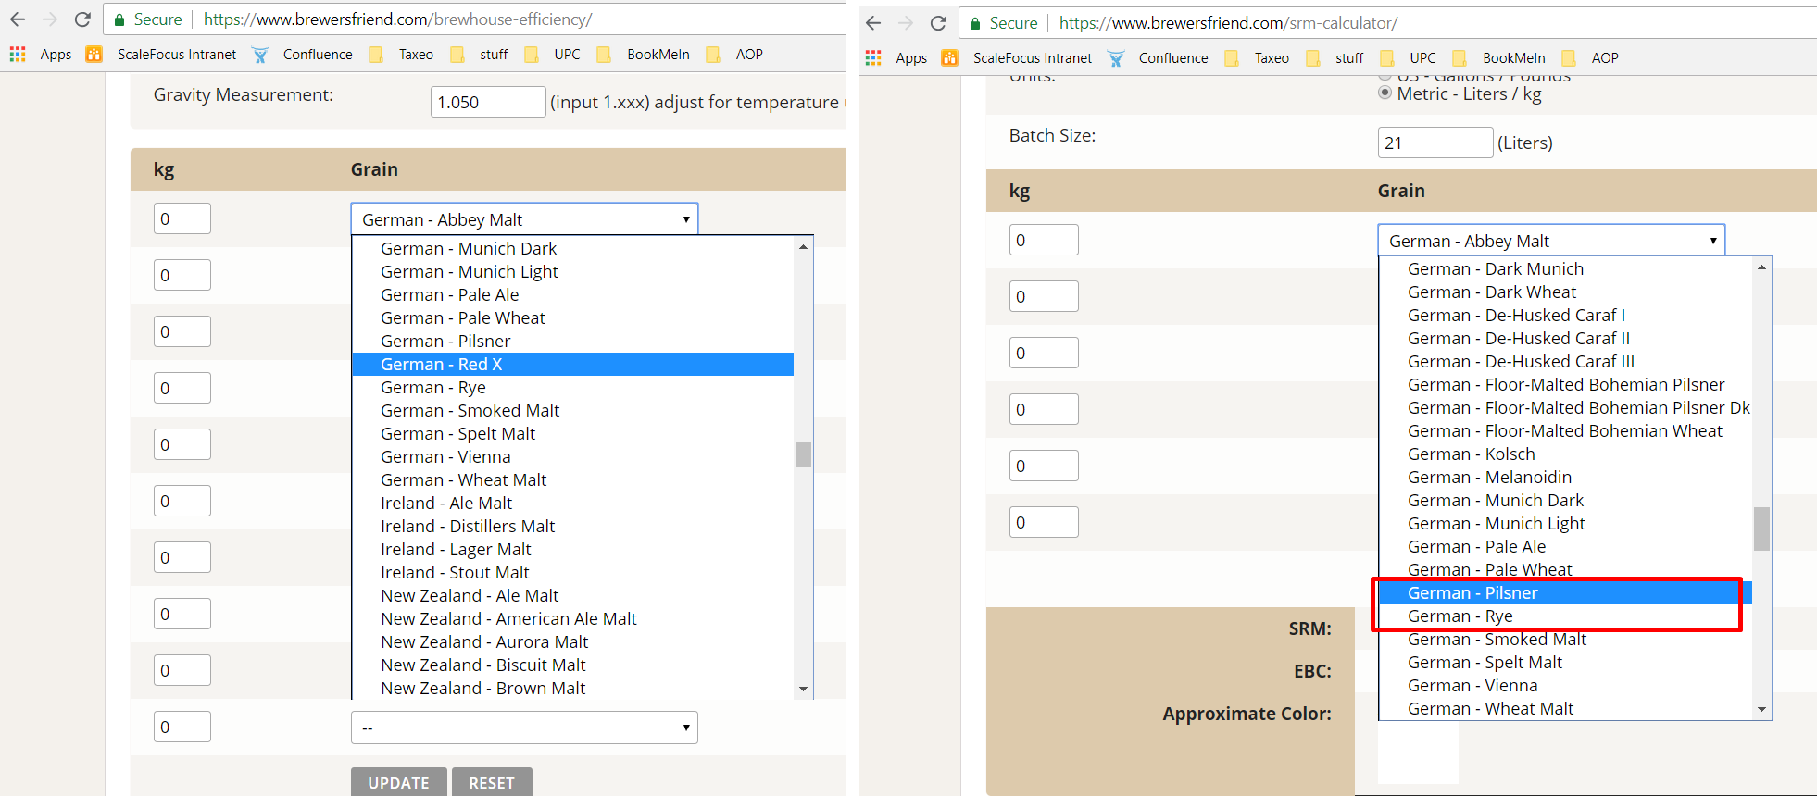
Task: Open Confluence bookmark in right browser
Action: 1172,58
